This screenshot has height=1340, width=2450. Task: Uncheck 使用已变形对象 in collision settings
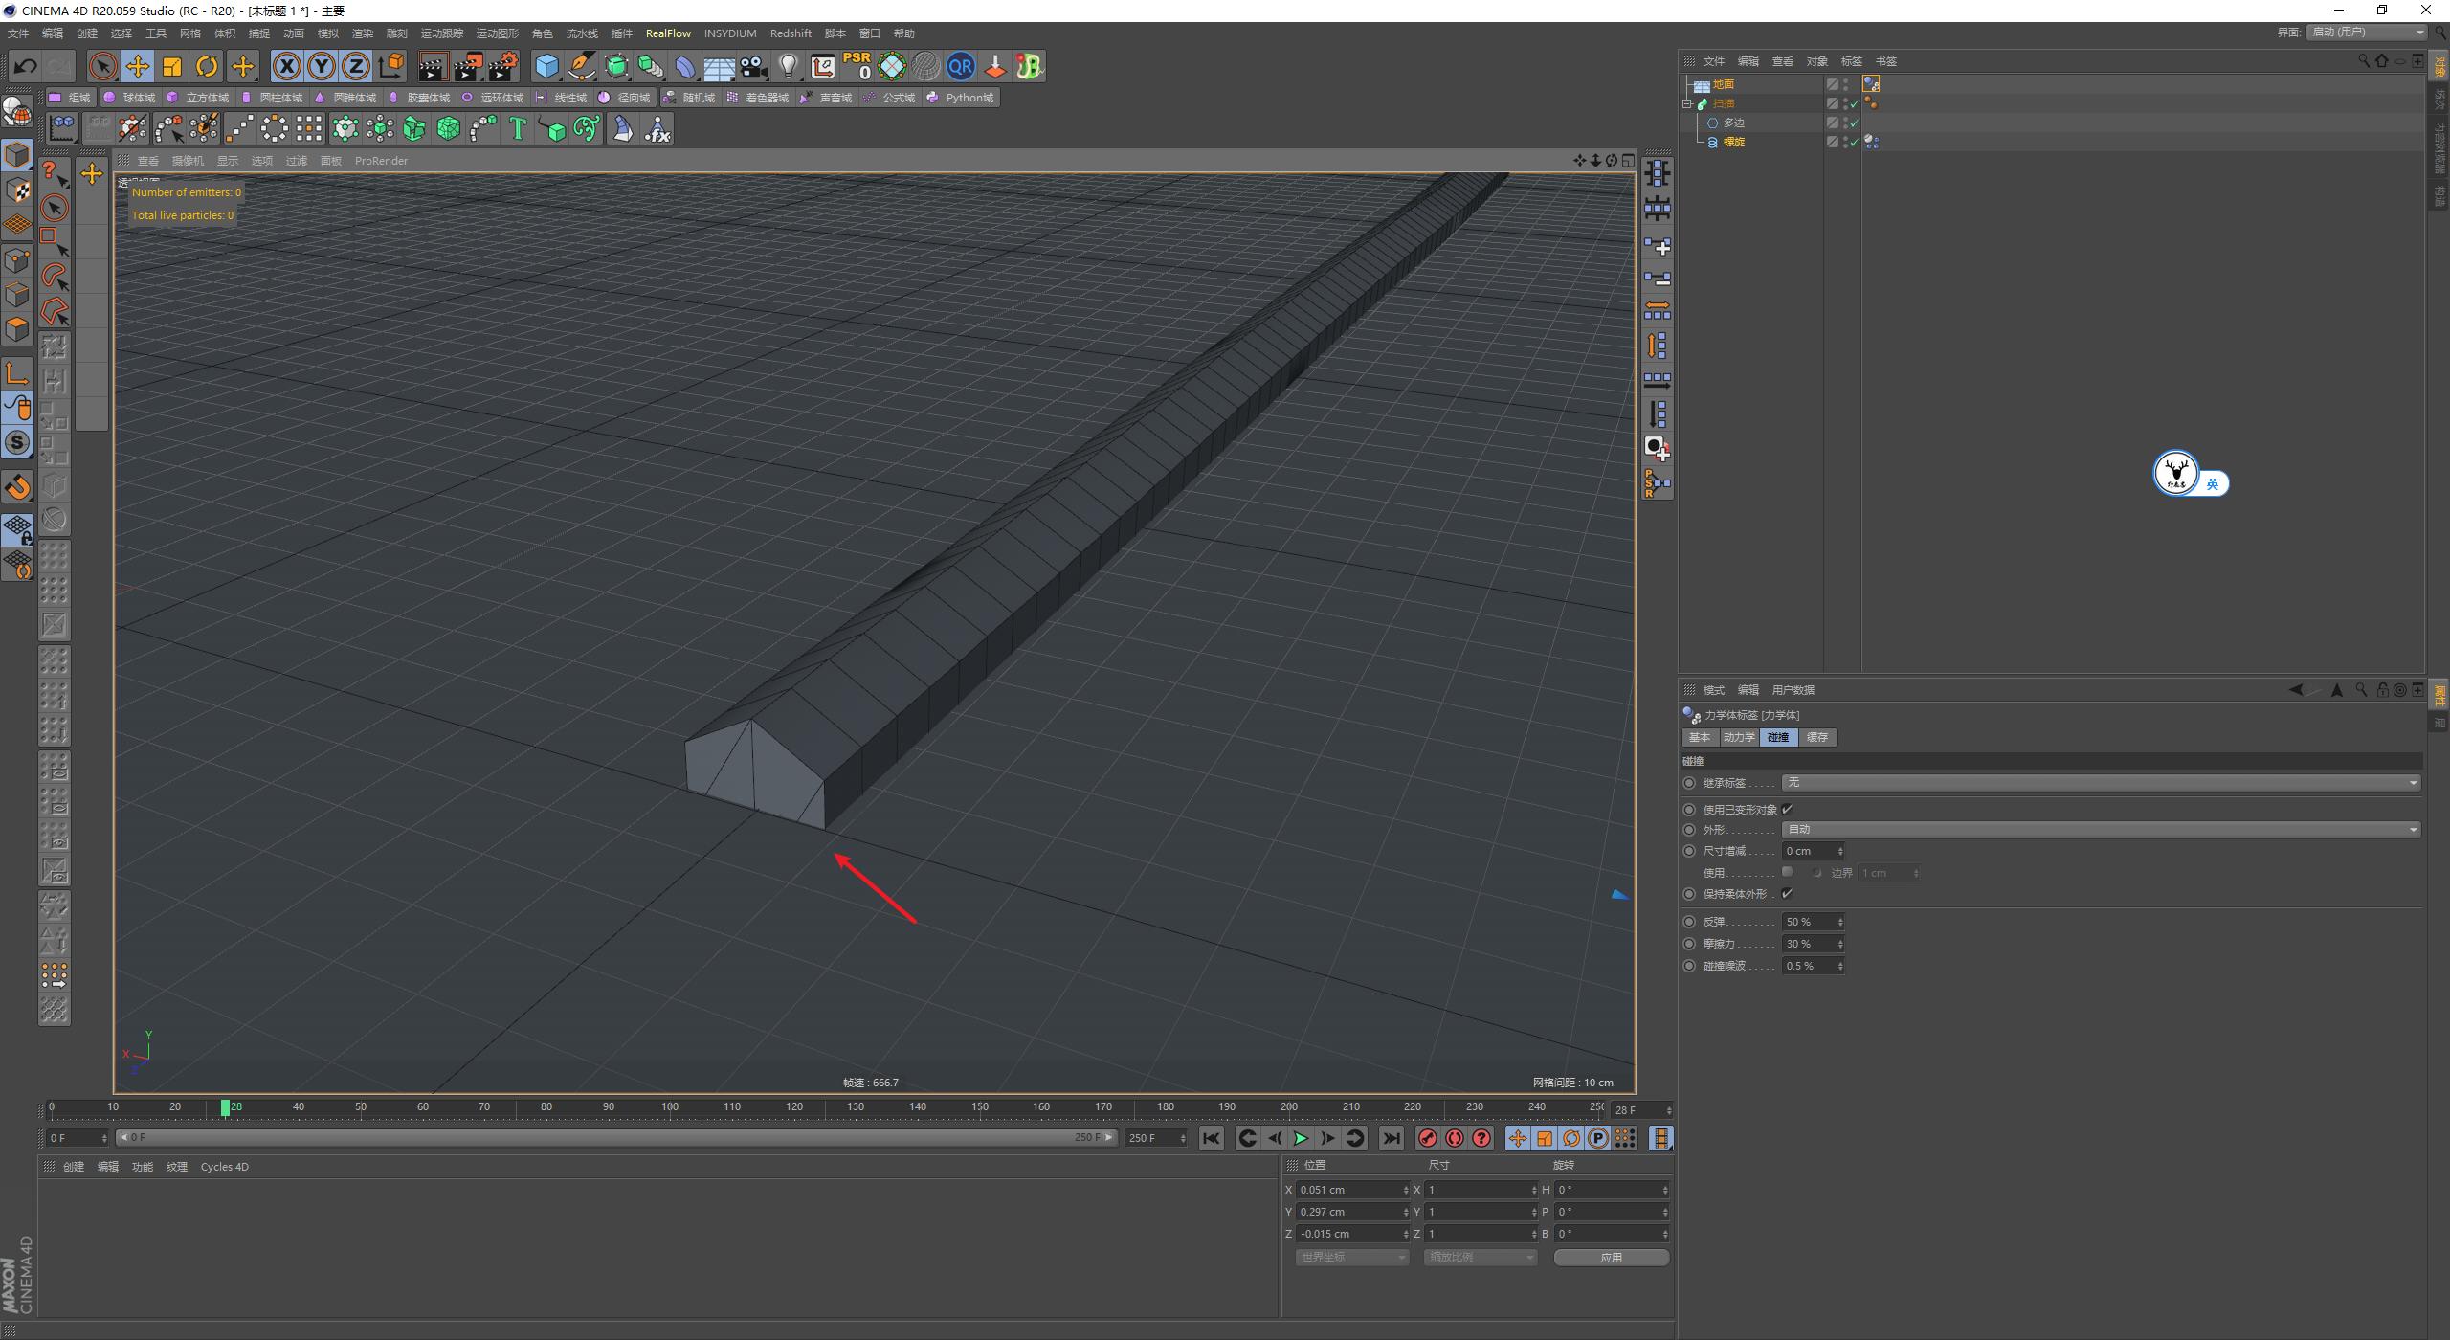coord(1788,809)
